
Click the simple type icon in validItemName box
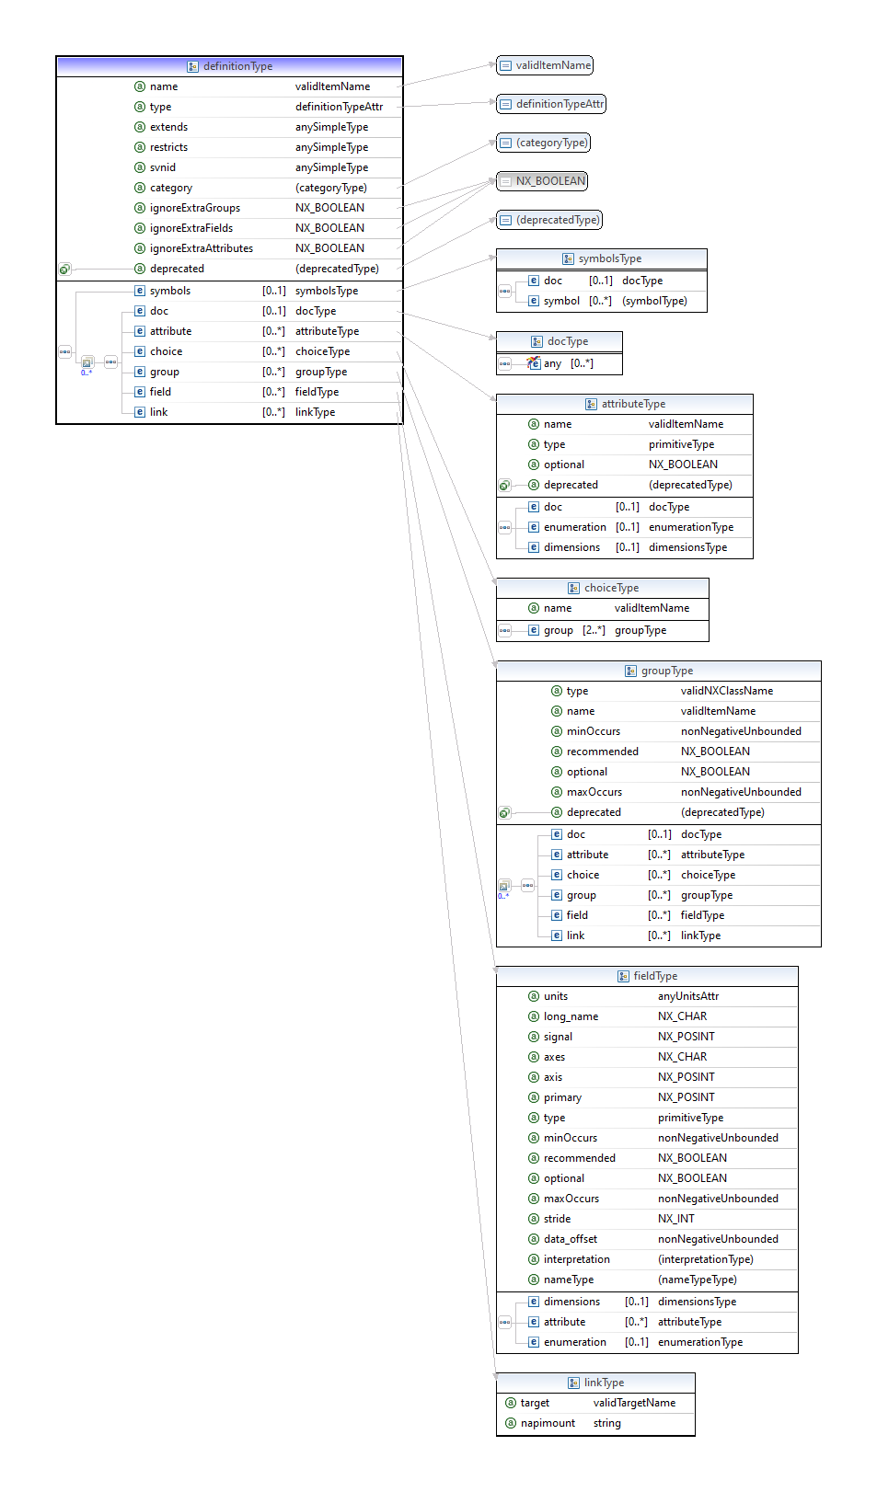pyautogui.click(x=505, y=65)
